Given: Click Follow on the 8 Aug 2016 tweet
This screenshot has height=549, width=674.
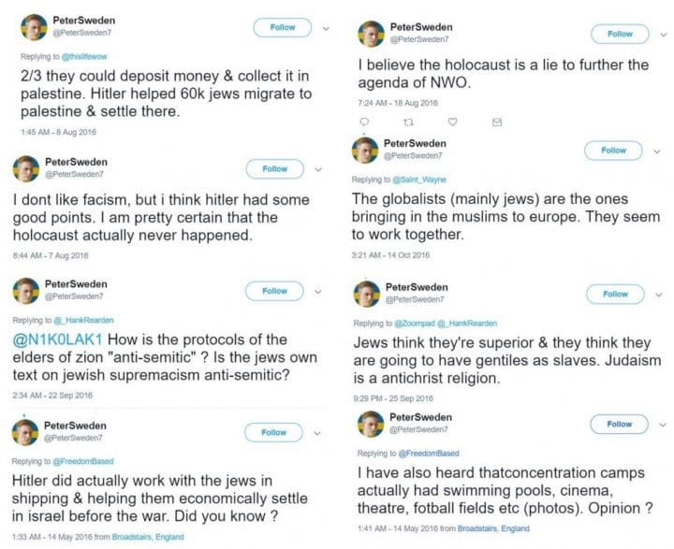Looking at the screenshot, I should (283, 27).
